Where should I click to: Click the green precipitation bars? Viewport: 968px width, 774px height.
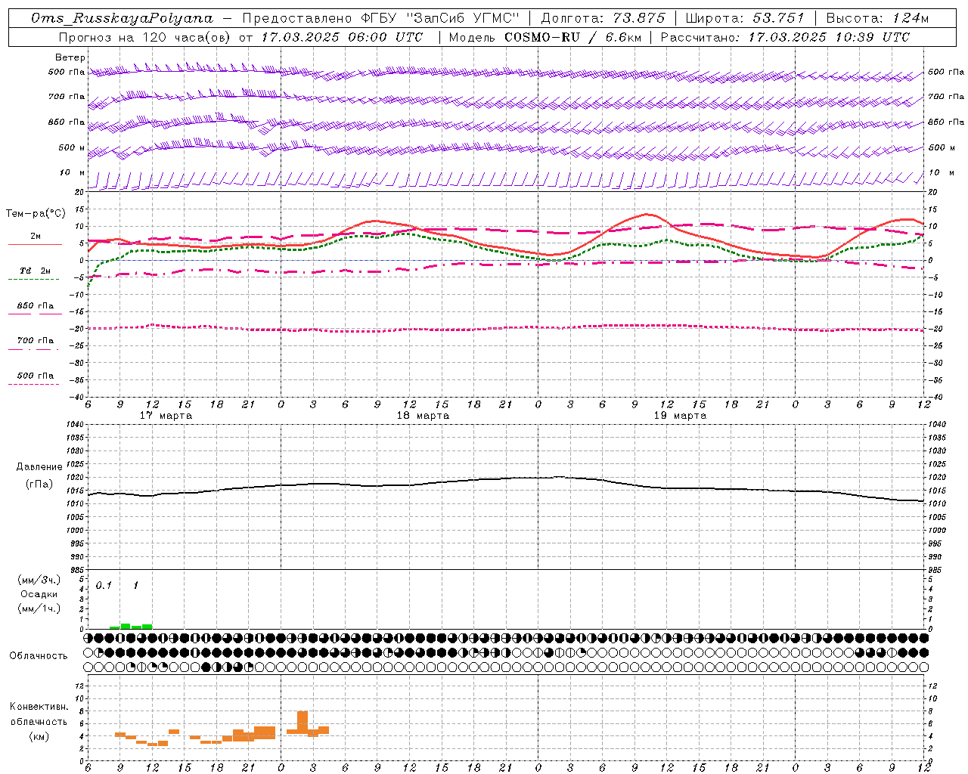point(131,626)
